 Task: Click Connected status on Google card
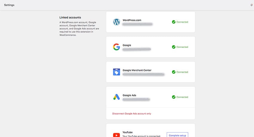[x=182, y=47]
